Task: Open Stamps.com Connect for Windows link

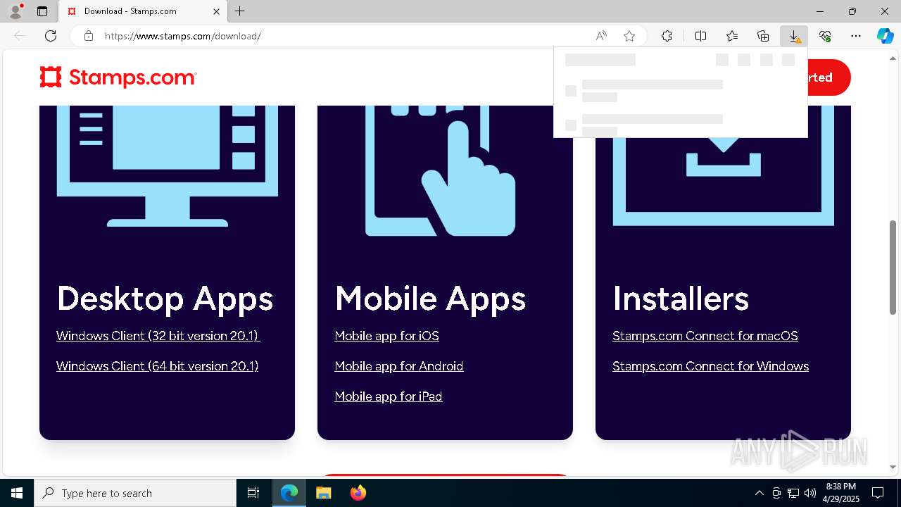Action: pyautogui.click(x=711, y=366)
